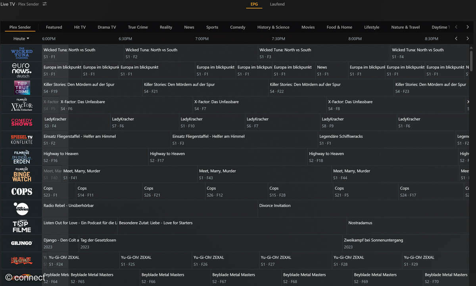The height and width of the screenshot is (286, 476).
Task: Select Besondere Zutat: Liebe program
Action: click(x=232, y=226)
